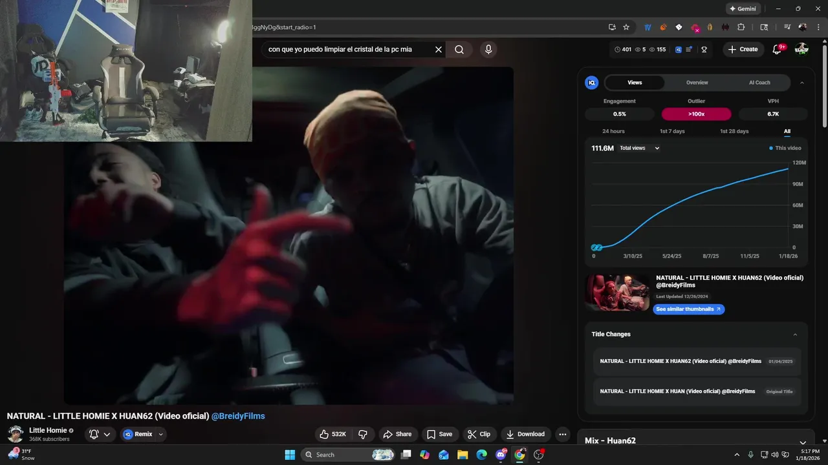Open the YouTube account avatar menu

click(801, 49)
